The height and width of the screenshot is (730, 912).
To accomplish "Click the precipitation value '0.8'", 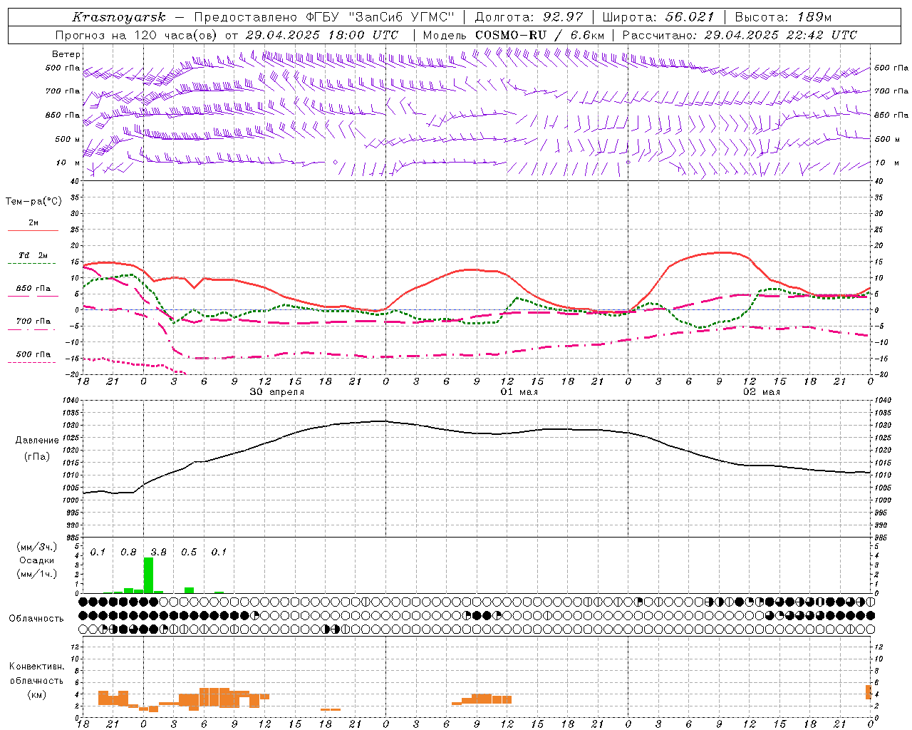I will 128,552.
